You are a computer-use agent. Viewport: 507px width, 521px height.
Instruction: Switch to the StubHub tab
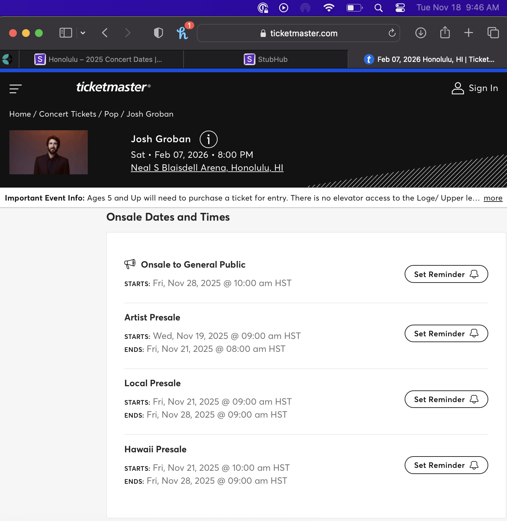(x=266, y=59)
